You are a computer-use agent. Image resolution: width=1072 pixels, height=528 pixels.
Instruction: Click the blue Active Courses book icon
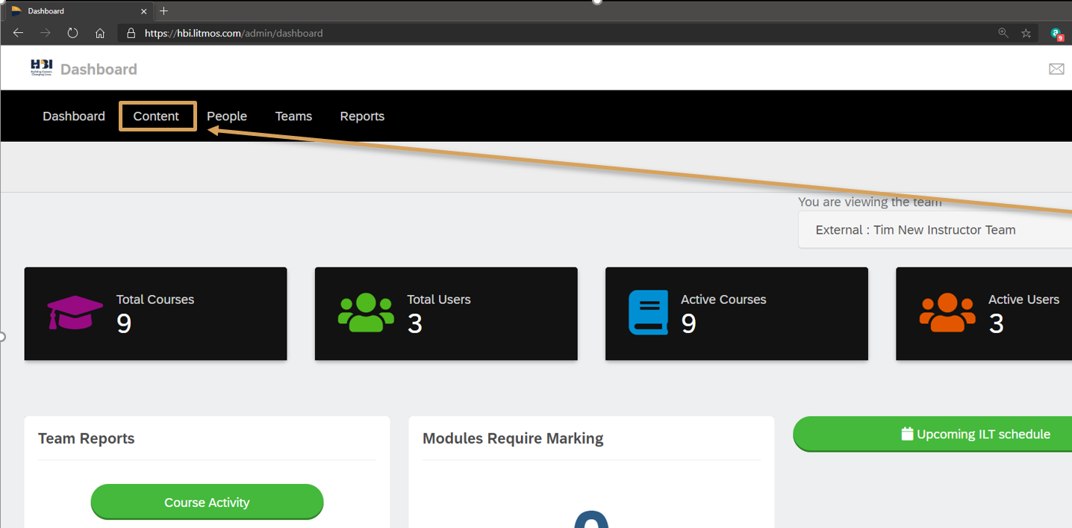click(x=648, y=312)
